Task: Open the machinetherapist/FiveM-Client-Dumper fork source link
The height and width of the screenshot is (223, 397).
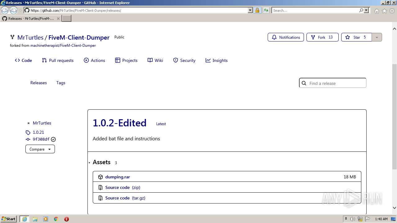Action: coord(63,46)
